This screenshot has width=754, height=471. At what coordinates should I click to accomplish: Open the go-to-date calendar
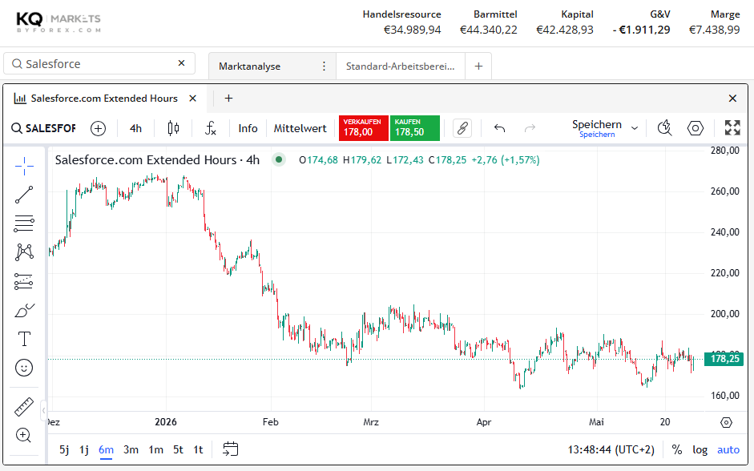point(230,449)
